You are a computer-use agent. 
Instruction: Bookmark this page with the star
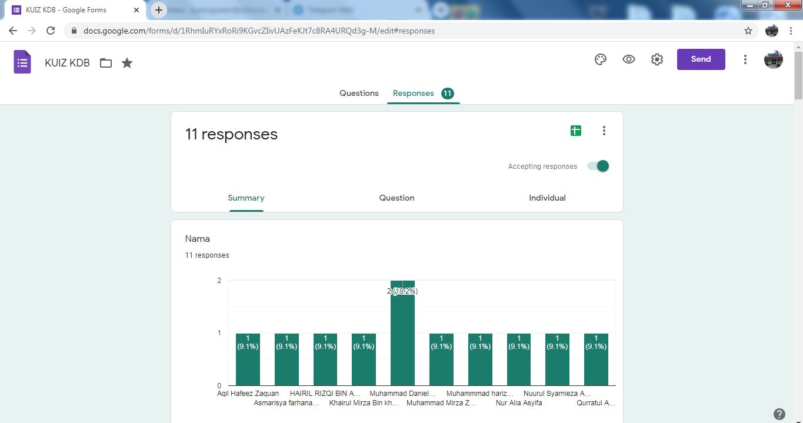point(748,31)
